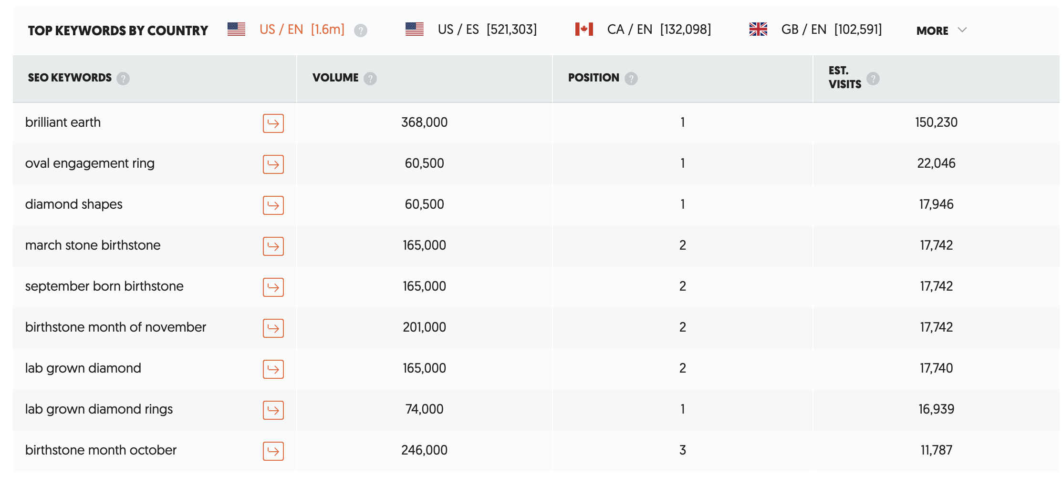Click help icon beside Position header
Viewport: 1062px width, 486px height.
tap(631, 79)
